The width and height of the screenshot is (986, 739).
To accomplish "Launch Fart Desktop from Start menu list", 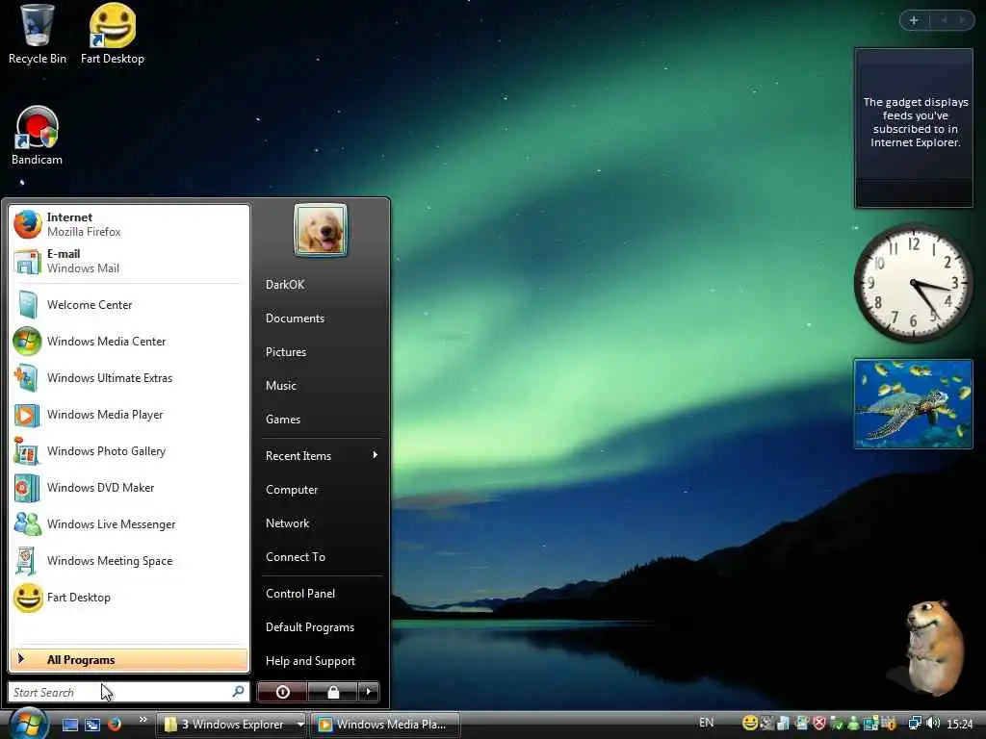I will click(129, 597).
